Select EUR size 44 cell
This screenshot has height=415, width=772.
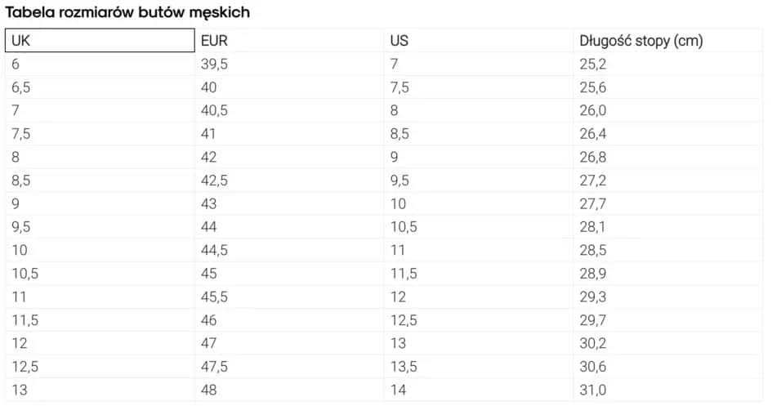click(x=289, y=227)
